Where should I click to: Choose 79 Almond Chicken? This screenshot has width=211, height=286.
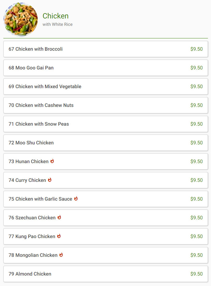tap(105, 274)
